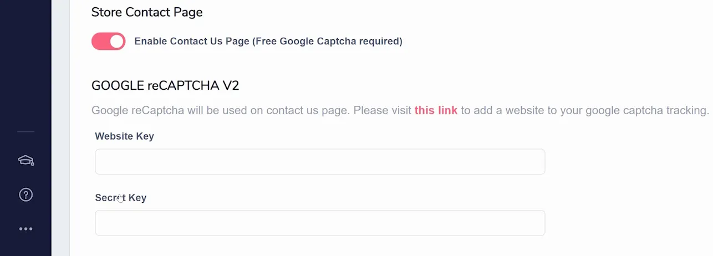Screen dimensions: 713x256
Task: Click the 'Website Key' field label
Action: click(124, 136)
